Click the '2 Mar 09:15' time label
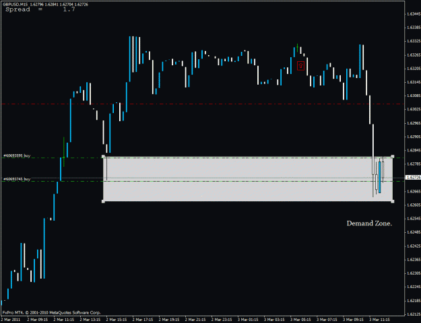The height and width of the screenshot is (323, 421). coord(37,320)
